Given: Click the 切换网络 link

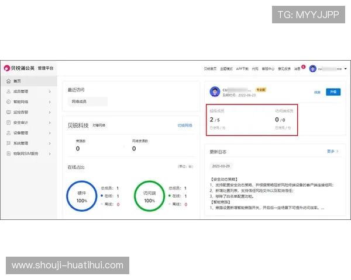Looking at the screenshot, I should click(x=185, y=125).
